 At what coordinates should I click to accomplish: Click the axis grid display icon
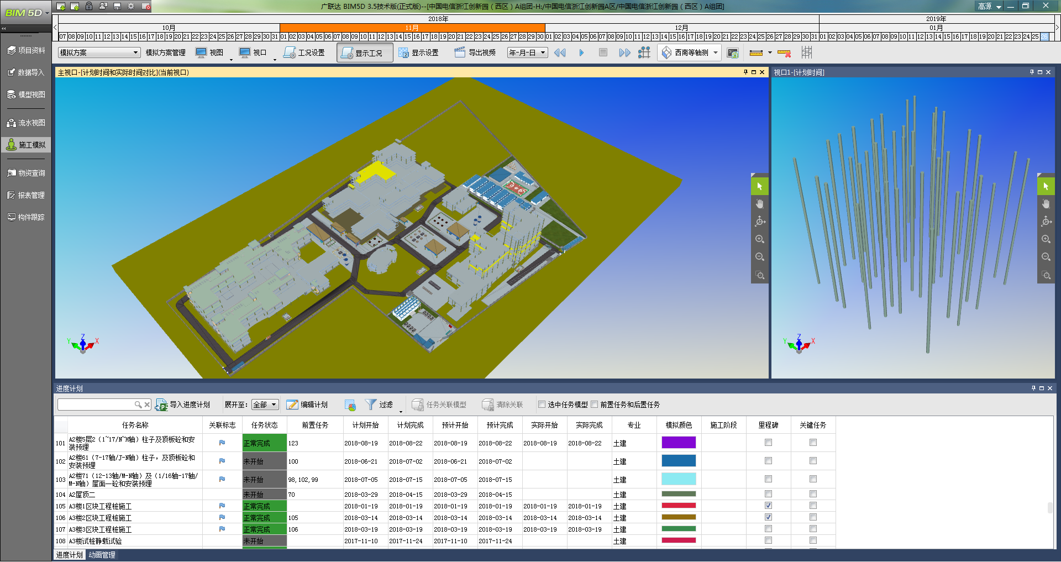point(807,52)
